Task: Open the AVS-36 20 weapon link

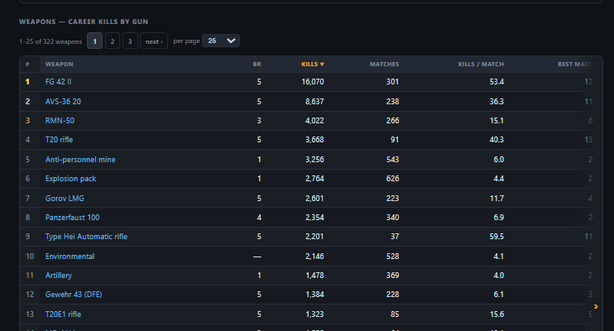Action: (x=63, y=102)
